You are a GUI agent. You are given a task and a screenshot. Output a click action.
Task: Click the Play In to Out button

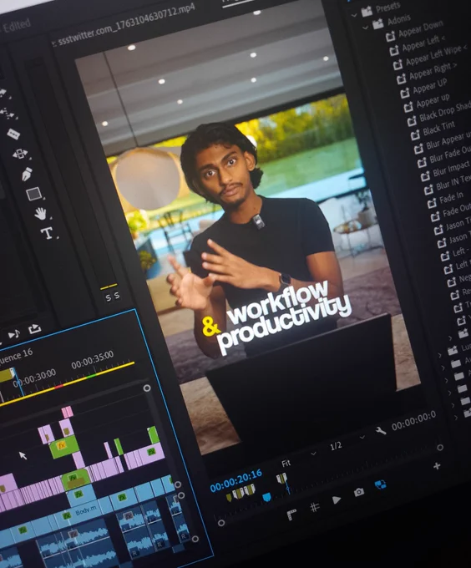pos(14,334)
